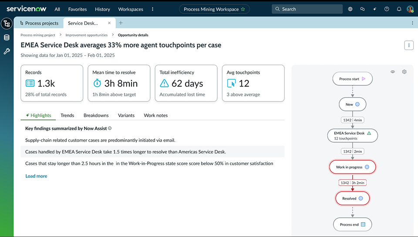
Task: Switch to the Variants tab
Action: (126, 115)
